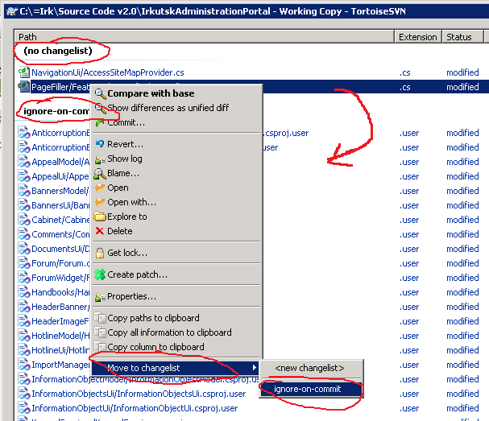This screenshot has height=421, width=489.
Task: Expand the Move to changelist submenu
Action: click(x=176, y=368)
